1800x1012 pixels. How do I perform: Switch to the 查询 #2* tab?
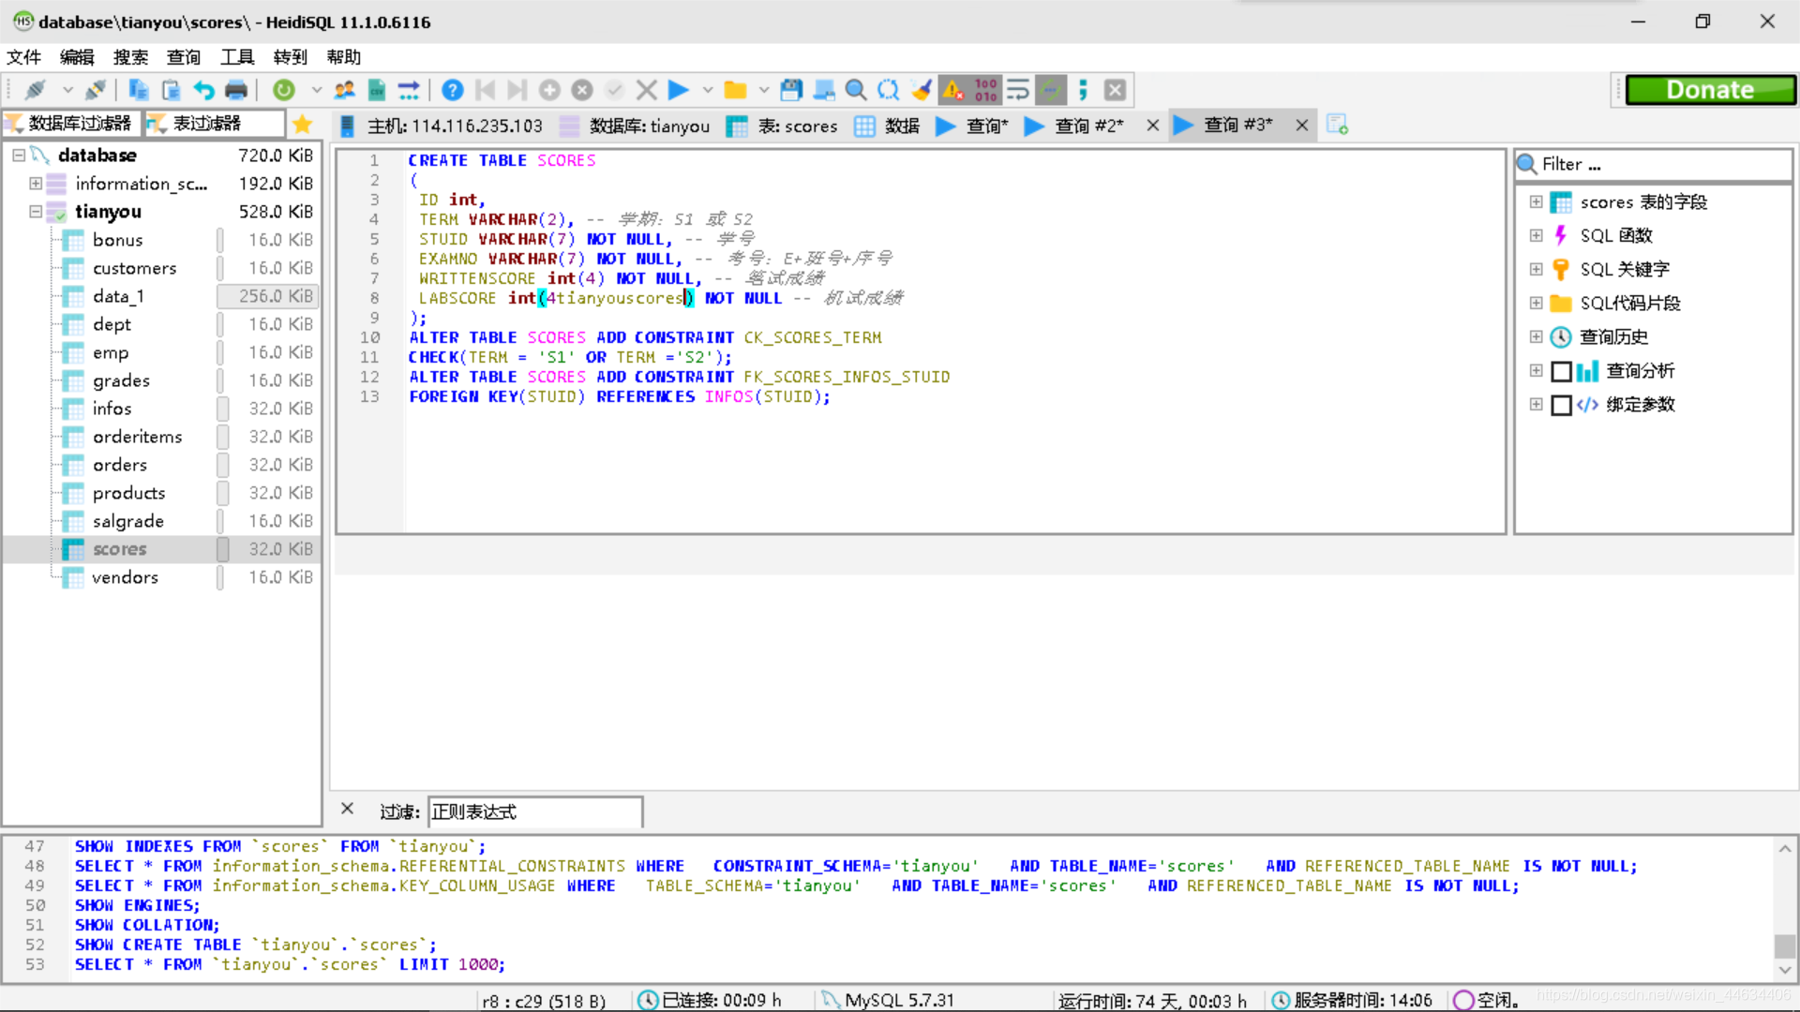pos(1087,126)
